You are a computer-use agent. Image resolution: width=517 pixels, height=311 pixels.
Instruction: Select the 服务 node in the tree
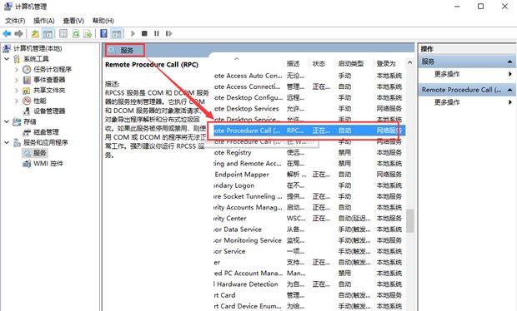point(40,153)
